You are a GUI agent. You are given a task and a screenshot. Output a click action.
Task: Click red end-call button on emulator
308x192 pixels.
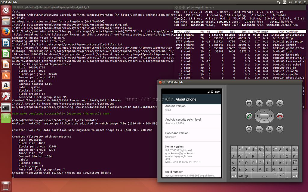(x=280, y=116)
